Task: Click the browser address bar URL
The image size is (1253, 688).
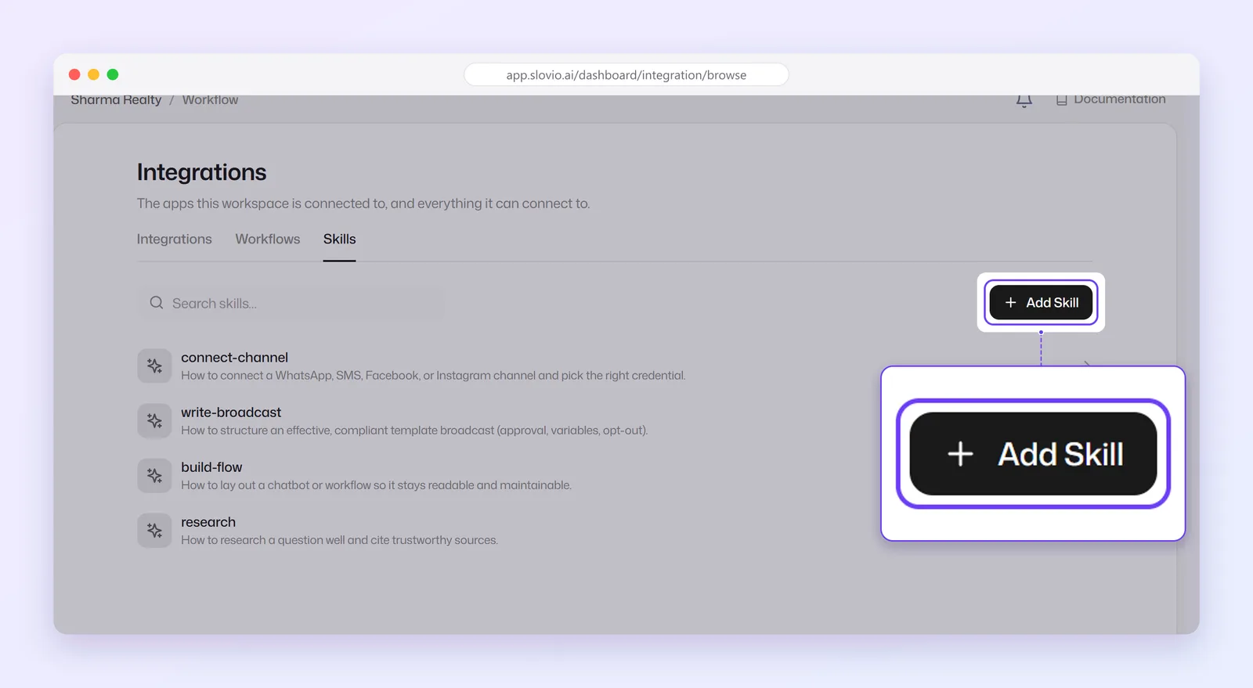Action: [626, 75]
